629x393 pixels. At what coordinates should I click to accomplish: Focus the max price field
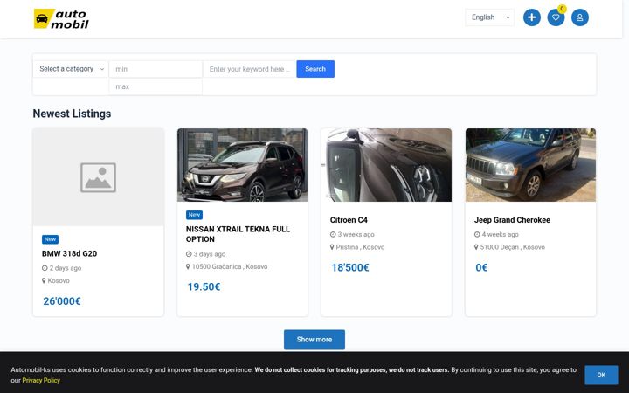point(156,86)
